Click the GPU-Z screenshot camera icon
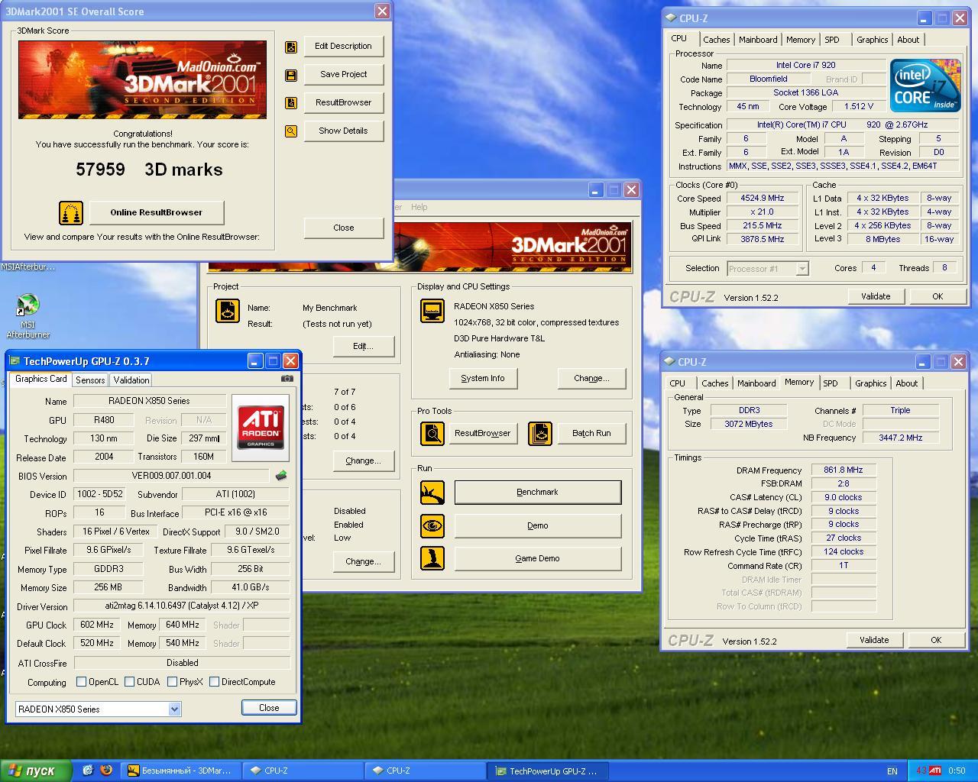The height and width of the screenshot is (782, 978). (x=287, y=378)
